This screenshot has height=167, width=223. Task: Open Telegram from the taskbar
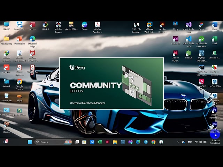(x=146, y=142)
